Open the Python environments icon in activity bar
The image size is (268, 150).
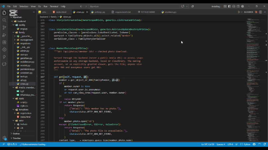click(x=4, y=50)
